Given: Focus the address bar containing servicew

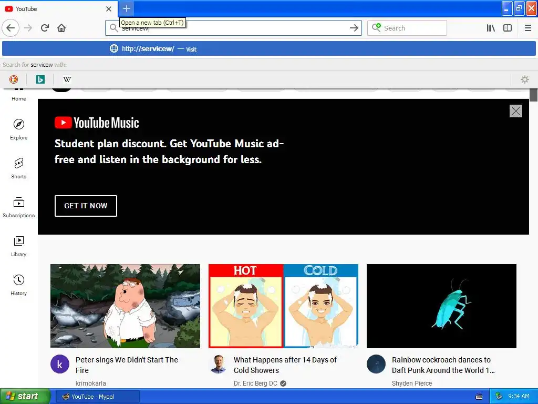Looking at the screenshot, I should click(x=233, y=28).
